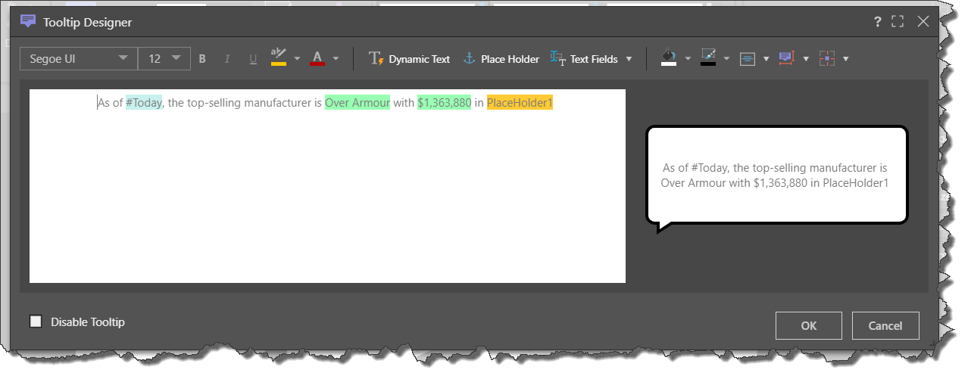The width and height of the screenshot is (971, 379).
Task: Open the font size 12 dropdown
Action: (164, 59)
